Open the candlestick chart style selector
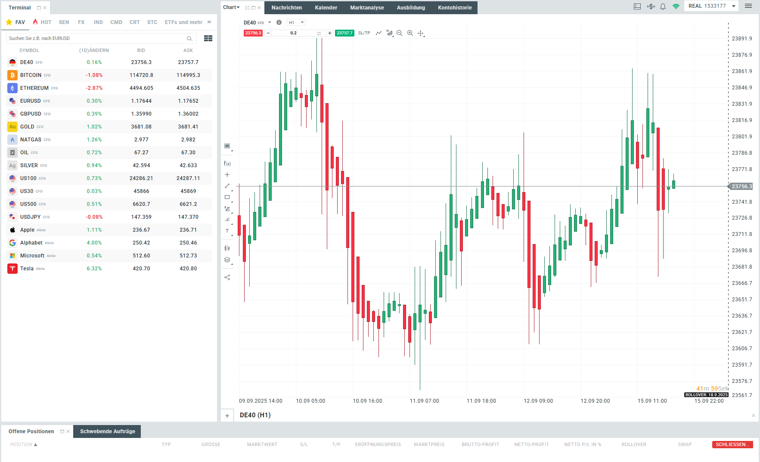This screenshot has height=462, width=760. click(389, 33)
